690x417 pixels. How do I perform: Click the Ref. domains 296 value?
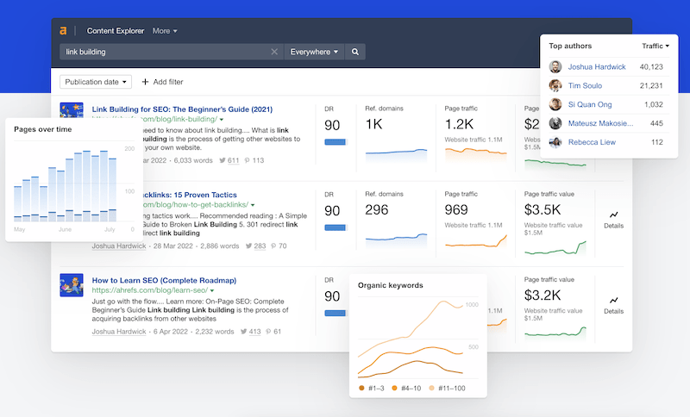click(377, 210)
